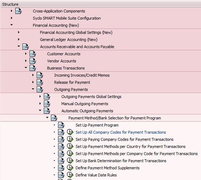Screen dimensions: 201x180
Task: Execute activity icon for Set Up Bank Determination
Action: [70, 161]
